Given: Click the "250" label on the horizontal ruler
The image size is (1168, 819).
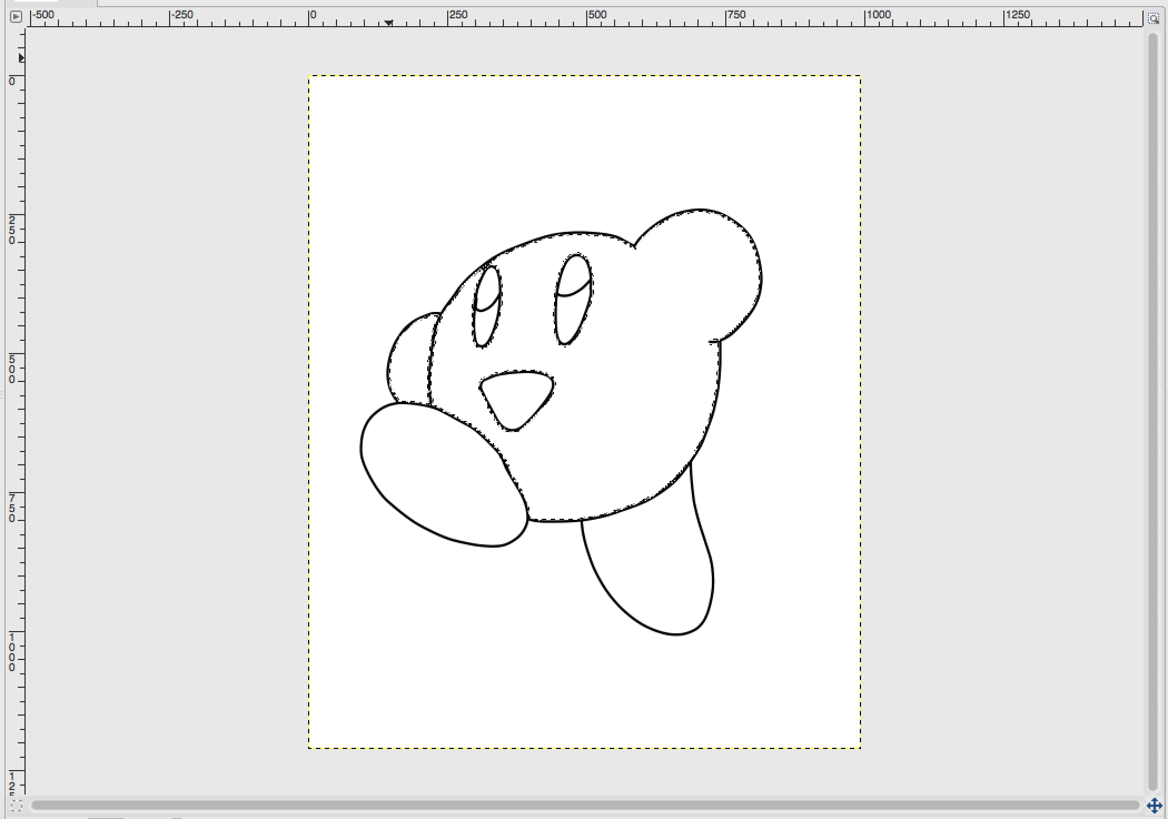Looking at the screenshot, I should 458,14.
